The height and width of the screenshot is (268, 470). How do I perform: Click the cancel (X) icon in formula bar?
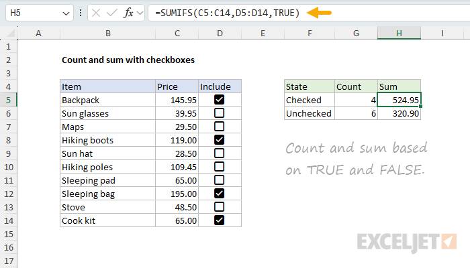coord(96,13)
